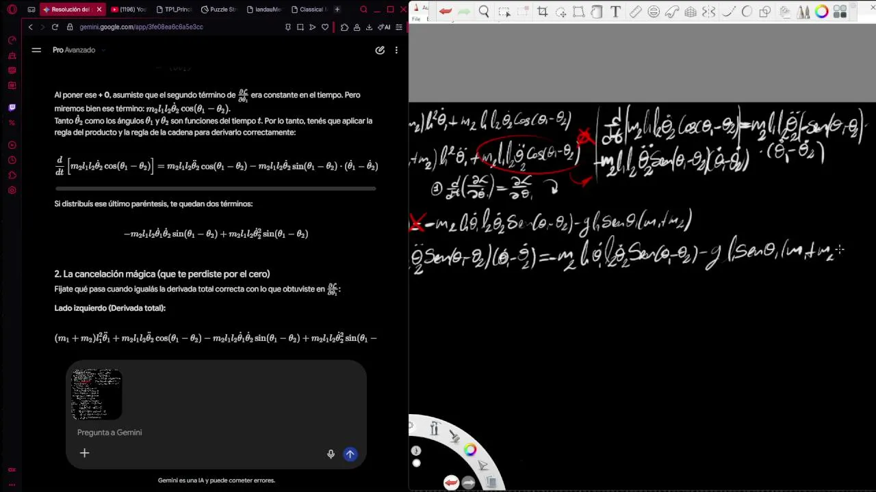Screen dimensions: 876x492
Task: Select the Steady stroke tool in Sketchbook
Action: [729, 12]
